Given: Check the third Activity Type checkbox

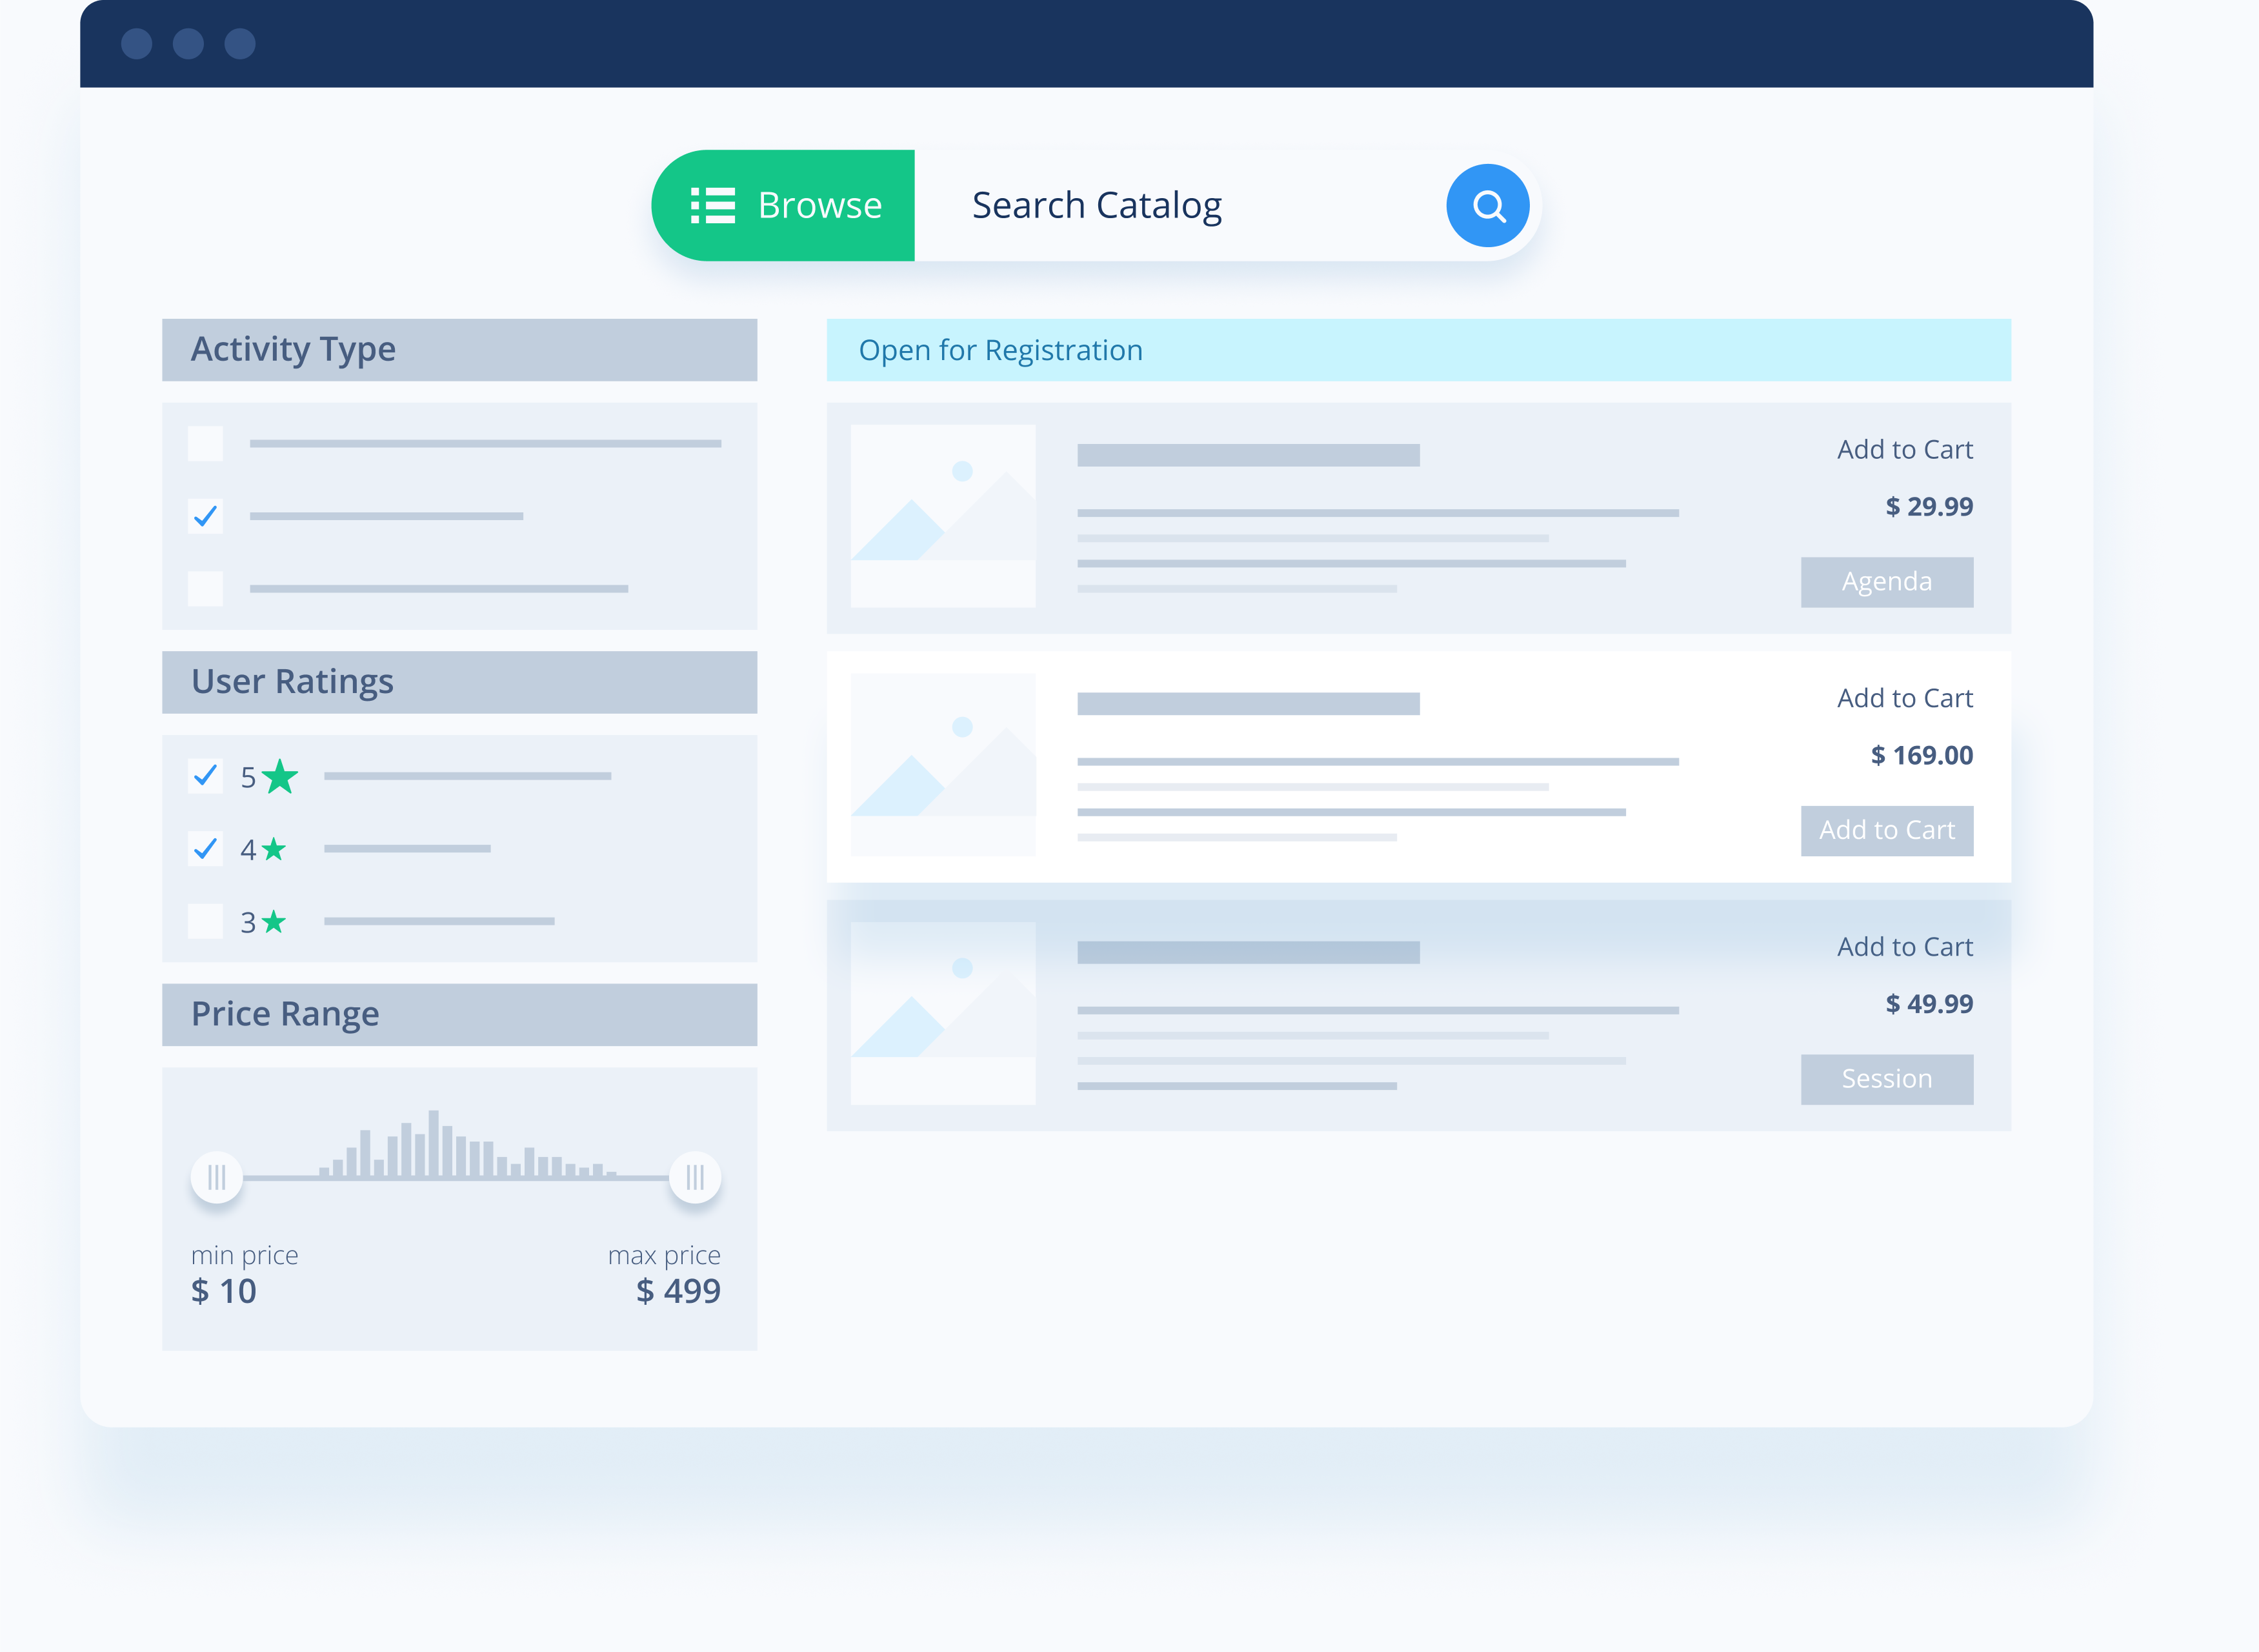Looking at the screenshot, I should (205, 588).
